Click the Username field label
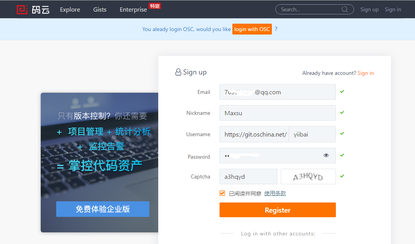415x244 pixels. 198,134
